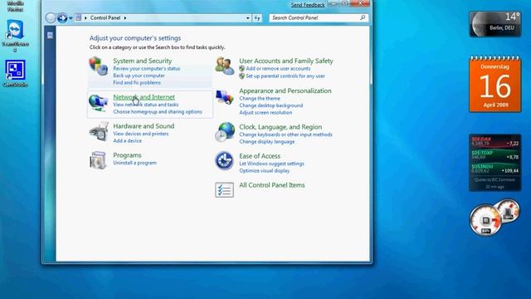Click Uninstall a program
Image resolution: width=531 pixels, height=299 pixels.
click(x=134, y=163)
